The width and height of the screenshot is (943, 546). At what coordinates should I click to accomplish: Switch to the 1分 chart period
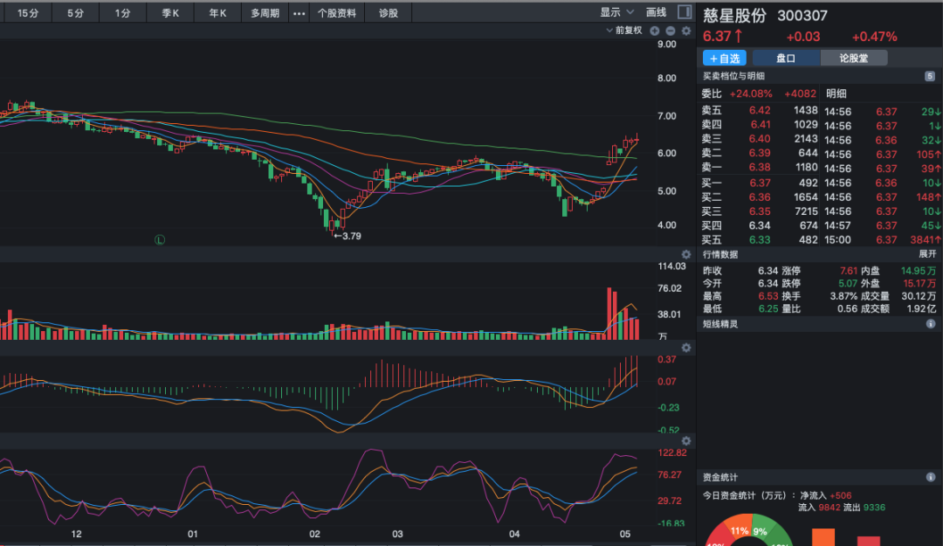123,12
